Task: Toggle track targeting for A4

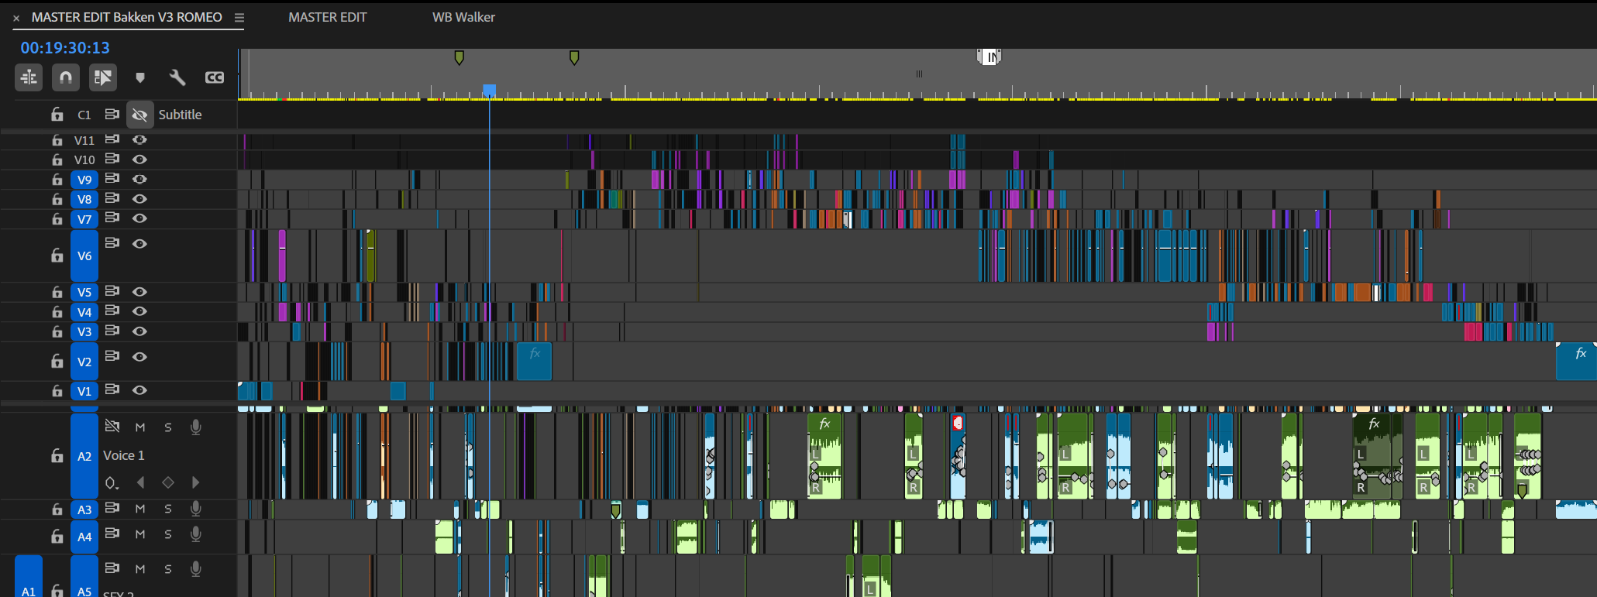Action: 84,537
